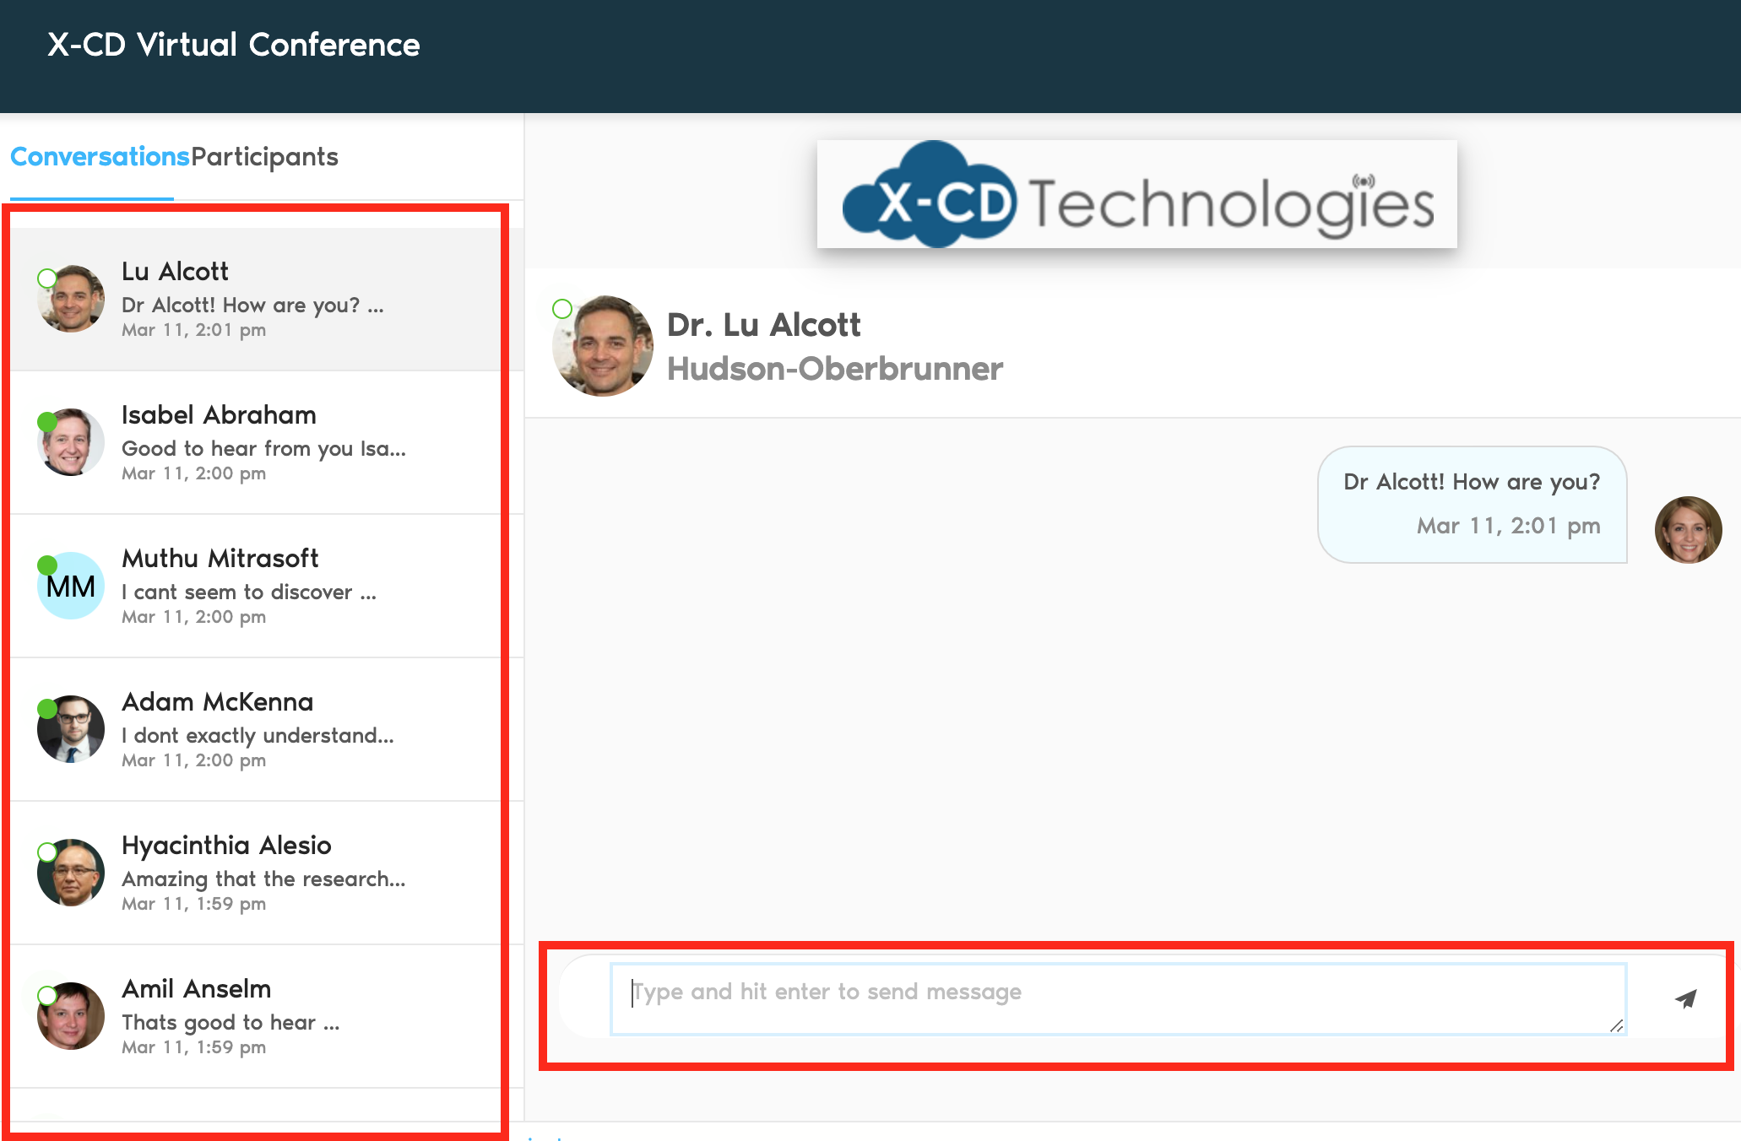Click Hyacinthia Alesio's avatar photo

tap(71, 873)
